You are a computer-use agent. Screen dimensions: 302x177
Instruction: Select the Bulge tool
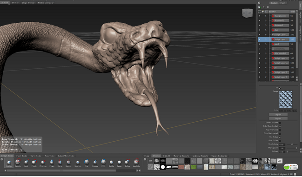click(x=128, y=163)
